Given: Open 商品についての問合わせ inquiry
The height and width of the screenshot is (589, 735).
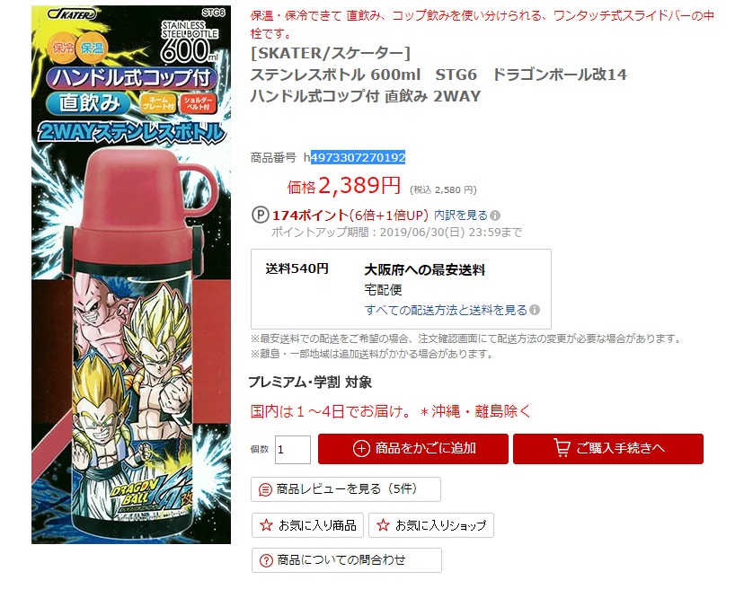Looking at the screenshot, I should point(347,560).
